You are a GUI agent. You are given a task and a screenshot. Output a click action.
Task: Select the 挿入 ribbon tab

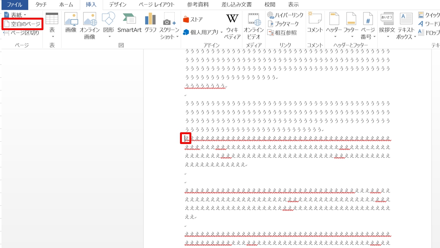coord(91,5)
